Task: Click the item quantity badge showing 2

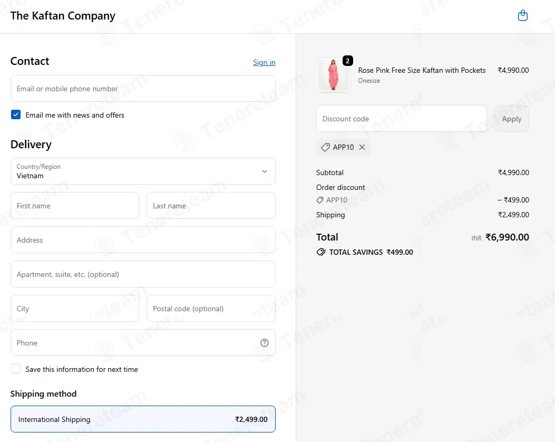Action: click(x=347, y=61)
